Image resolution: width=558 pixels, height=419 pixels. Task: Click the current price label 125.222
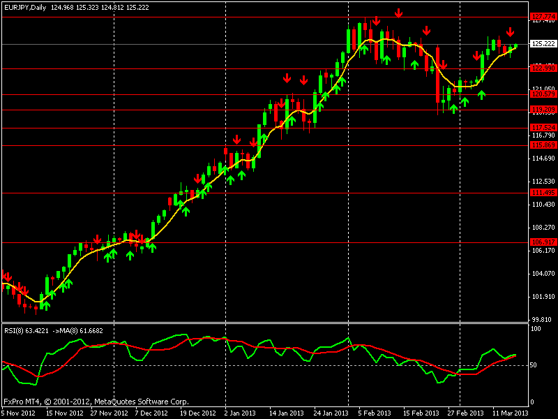point(543,44)
